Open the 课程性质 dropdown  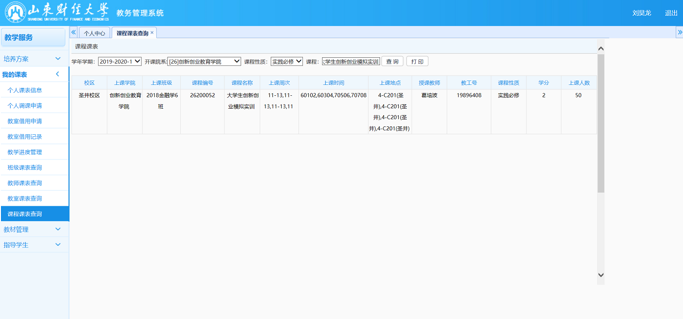click(287, 61)
